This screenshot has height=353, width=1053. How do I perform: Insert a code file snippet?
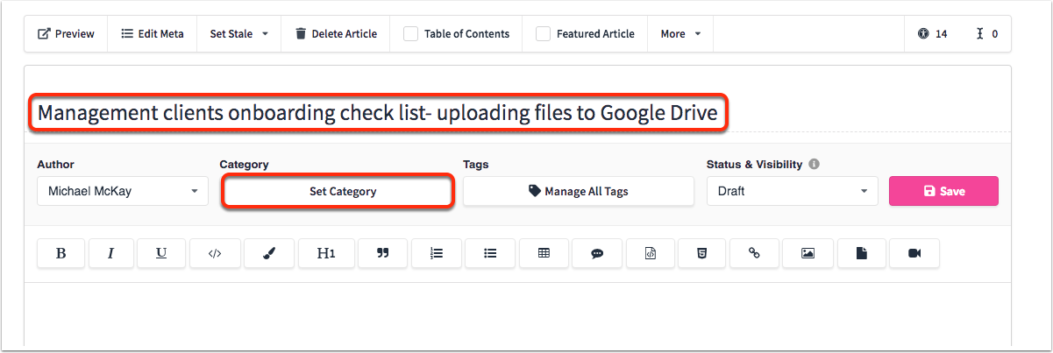click(x=651, y=253)
